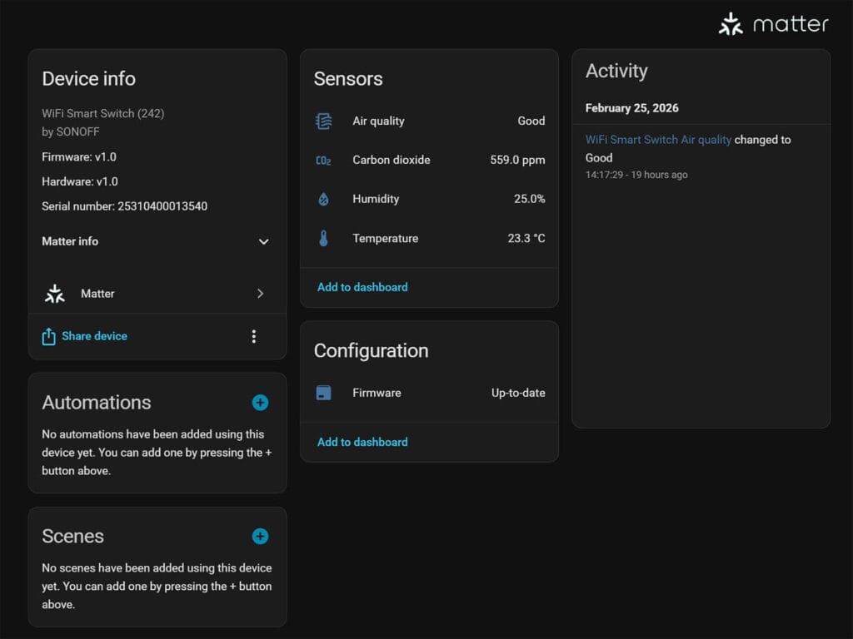Expand the Matter info section

(x=263, y=241)
